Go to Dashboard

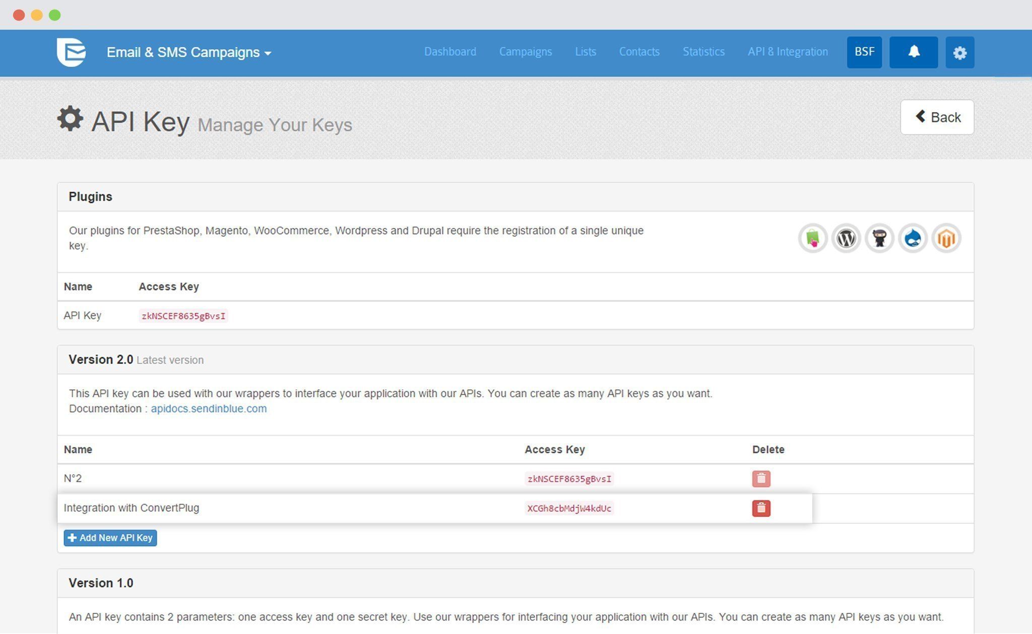tap(450, 52)
